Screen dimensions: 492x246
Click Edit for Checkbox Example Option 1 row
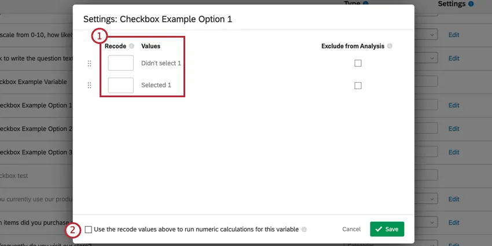point(454,105)
